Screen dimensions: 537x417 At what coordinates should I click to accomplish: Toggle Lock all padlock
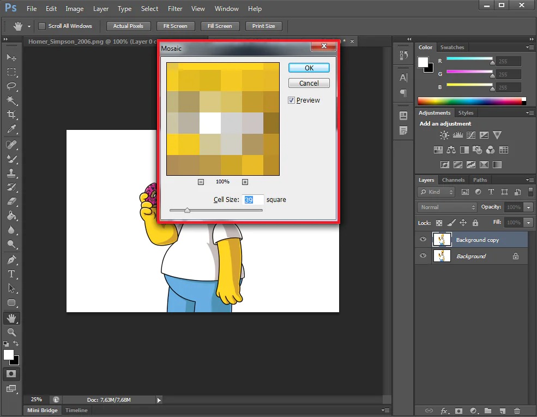tap(475, 223)
